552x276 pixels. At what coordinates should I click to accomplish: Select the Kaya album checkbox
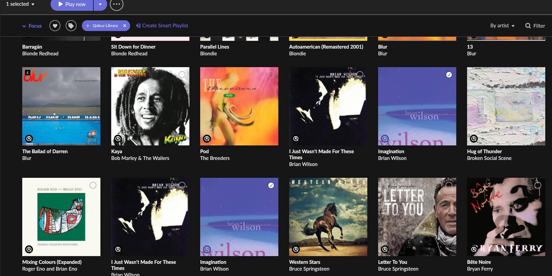coord(182,75)
